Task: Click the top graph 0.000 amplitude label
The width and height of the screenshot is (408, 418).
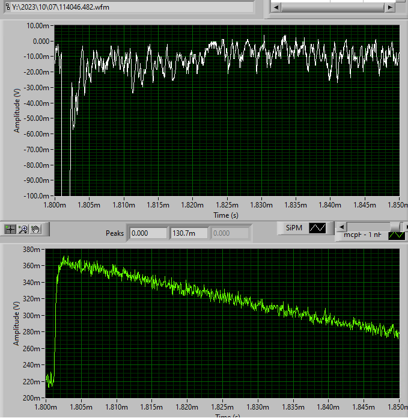Action: (x=41, y=41)
